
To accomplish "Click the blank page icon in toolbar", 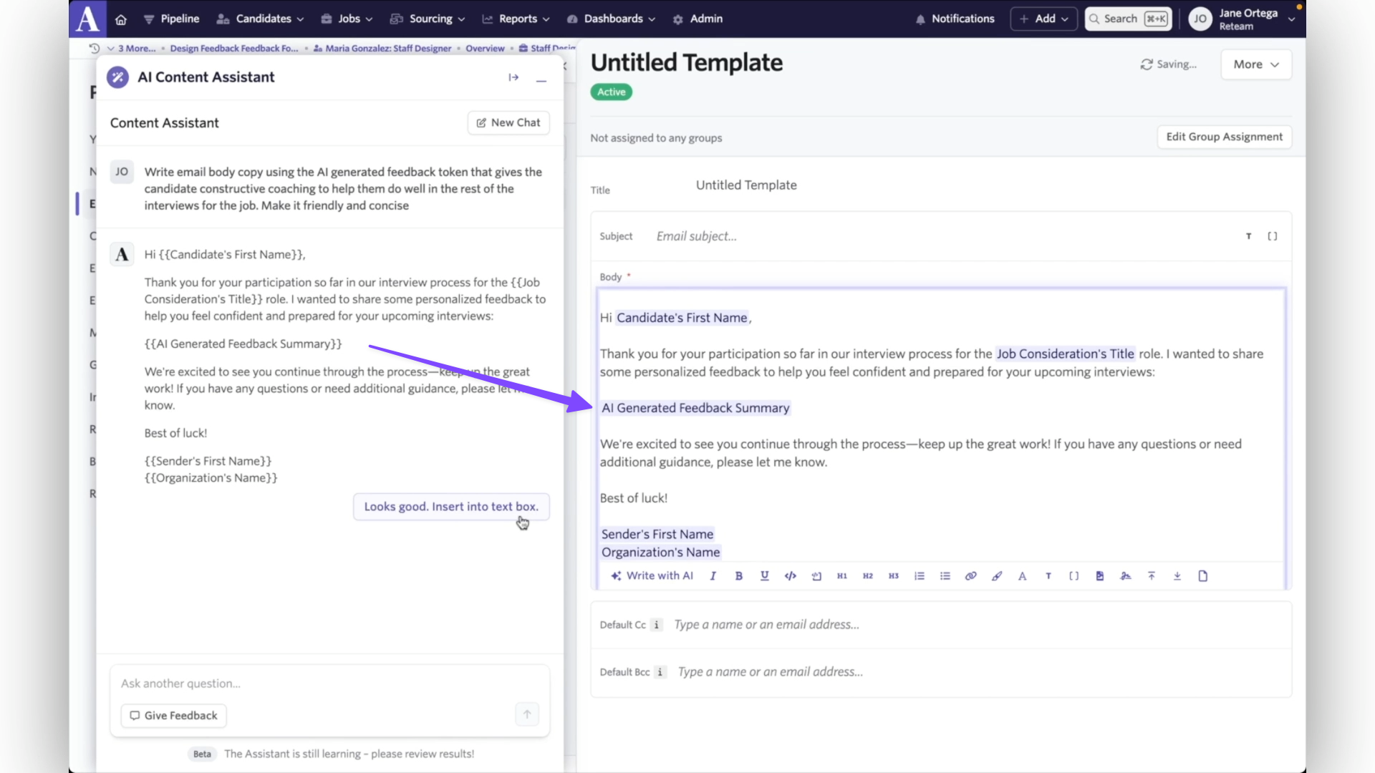I will pos(1203,575).
